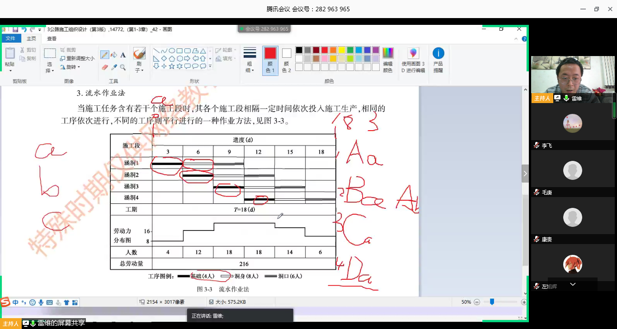This screenshot has height=329, width=617.
Task: Select the pencil tool
Action: click(x=105, y=53)
